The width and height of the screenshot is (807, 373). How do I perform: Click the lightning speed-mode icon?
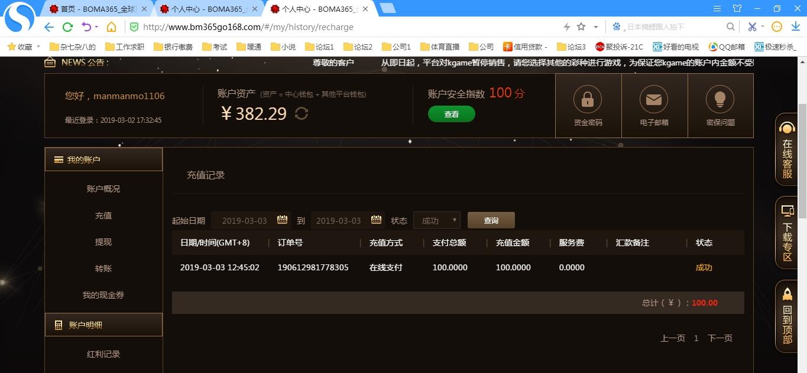tap(566, 27)
